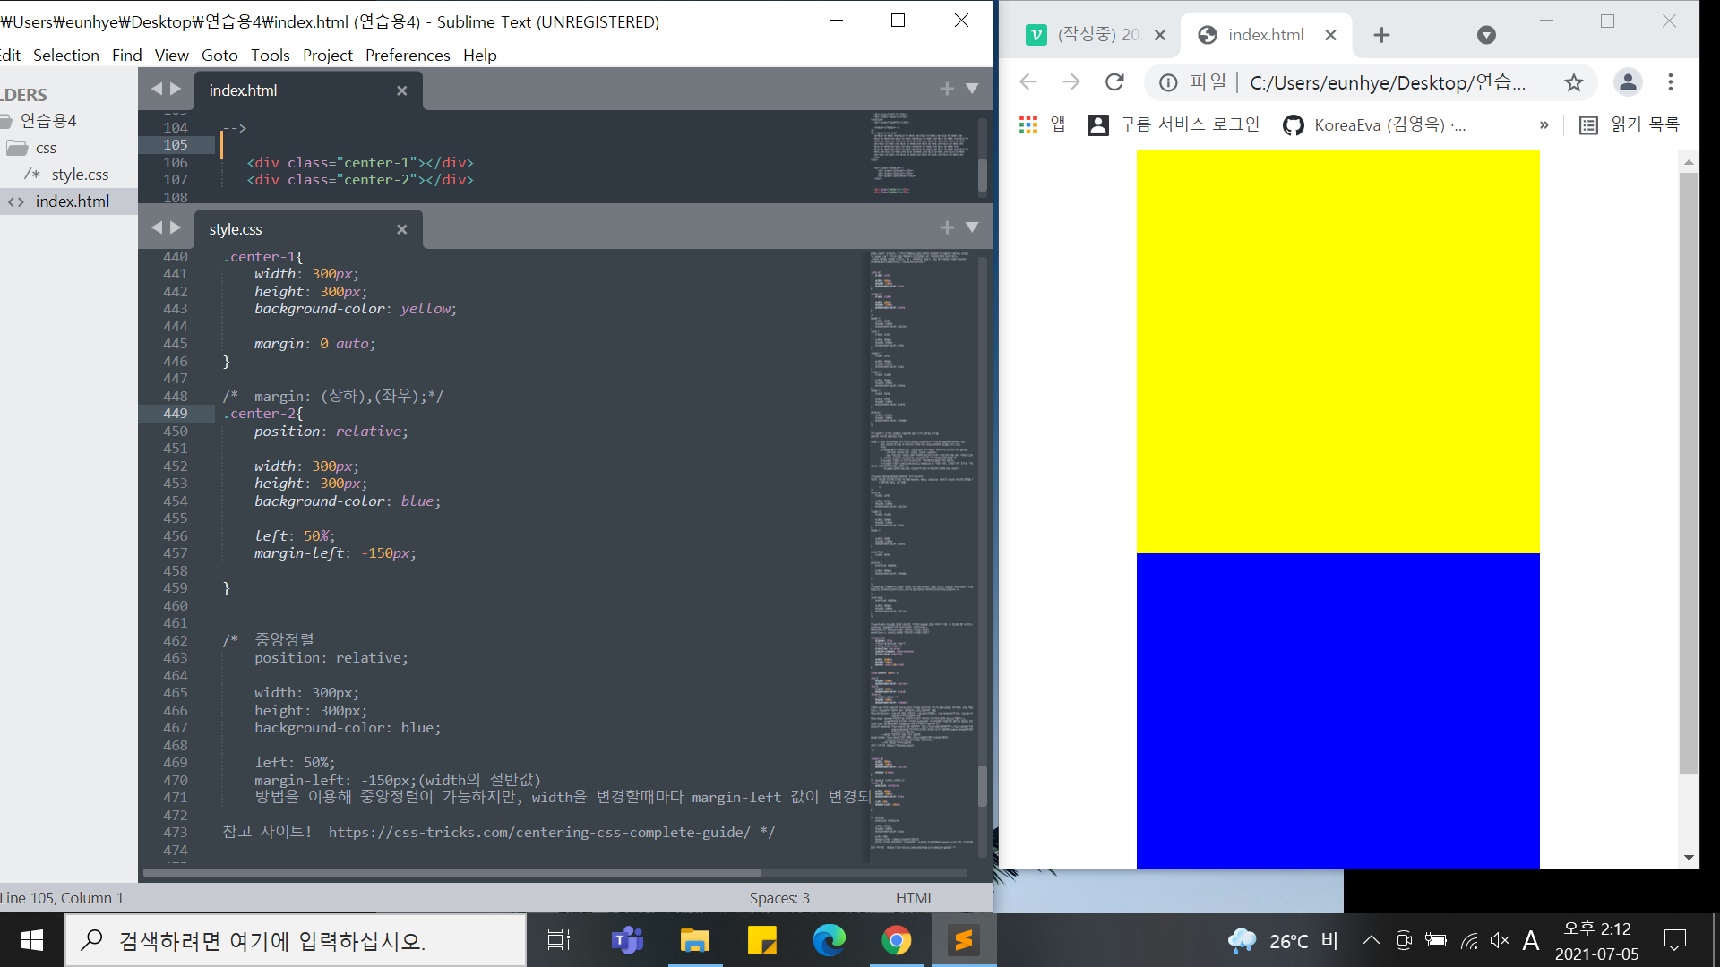Open tab list dropdown in style.css pane

(x=972, y=227)
